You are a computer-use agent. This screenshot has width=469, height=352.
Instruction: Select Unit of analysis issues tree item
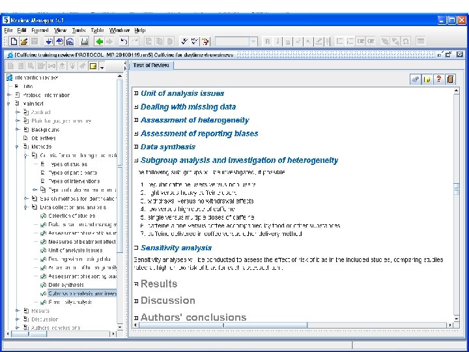tap(76, 250)
